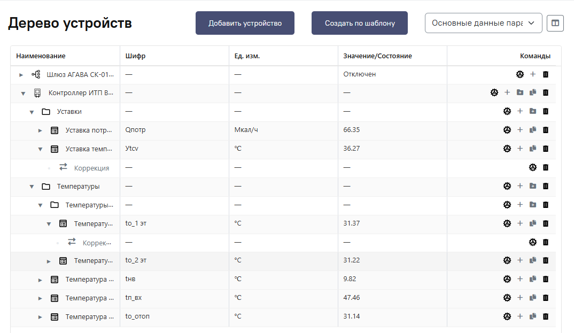Open settings gear in tнв row
Image resolution: width=574 pixels, height=333 pixels.
point(507,279)
